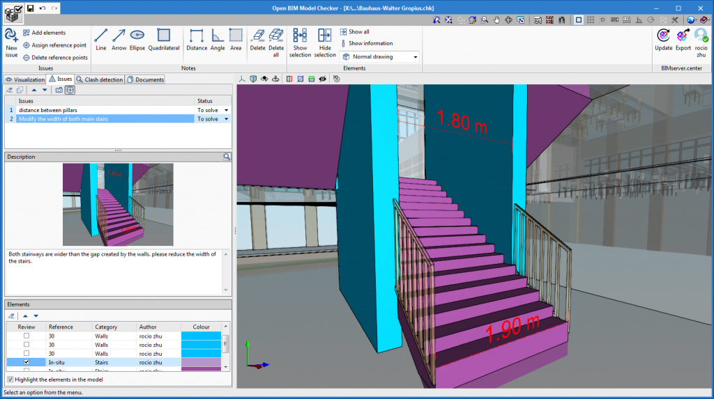Click the purple colour swatch of In-situ Stairs row
Image resolution: width=714 pixels, height=399 pixels.
coord(201,362)
